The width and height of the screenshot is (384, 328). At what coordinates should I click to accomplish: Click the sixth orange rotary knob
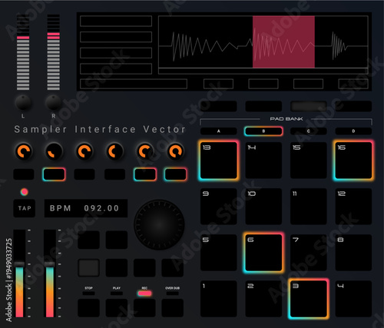(175, 151)
